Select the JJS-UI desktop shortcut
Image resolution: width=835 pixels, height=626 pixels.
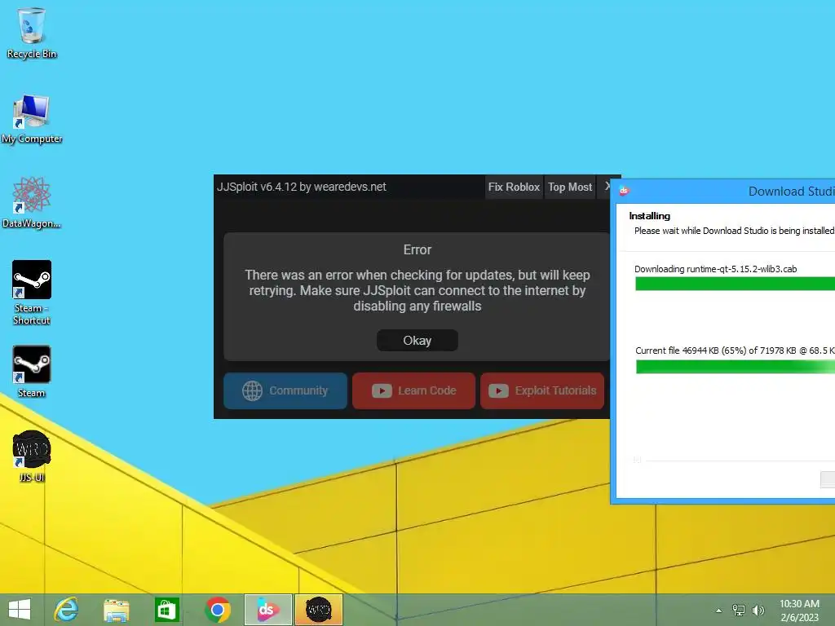pyautogui.click(x=32, y=456)
